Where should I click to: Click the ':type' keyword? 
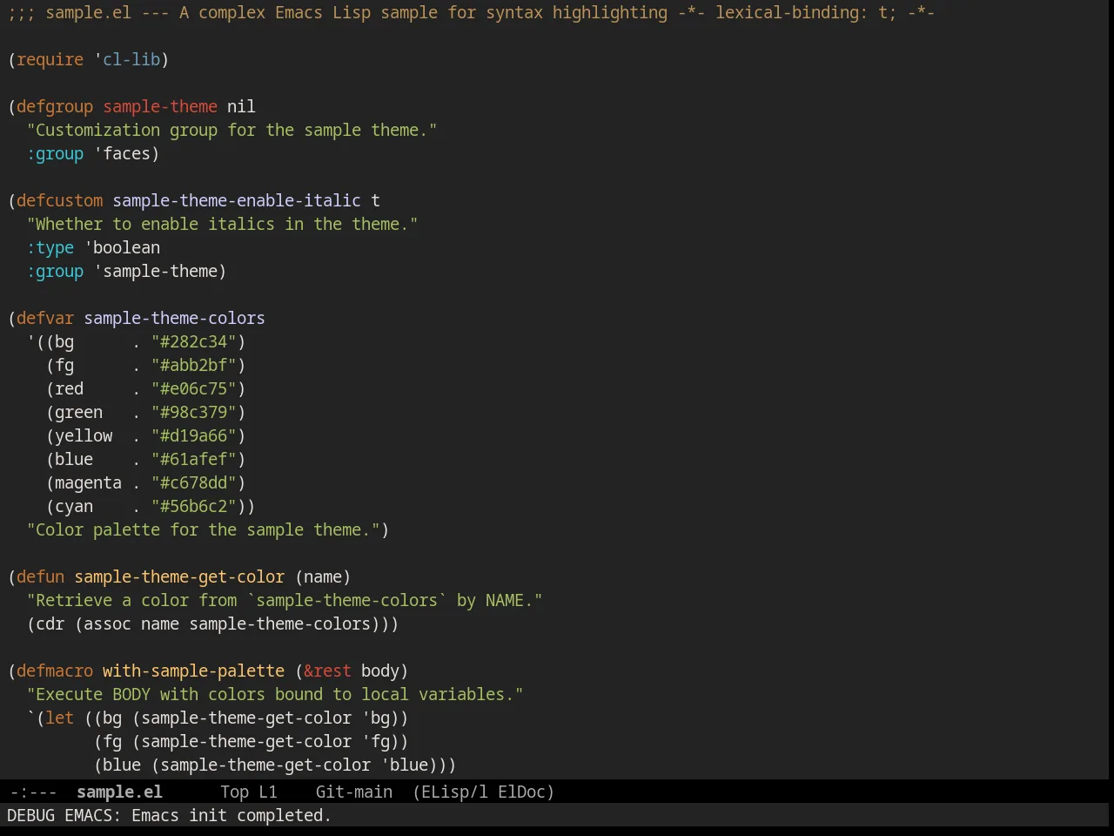tap(50, 247)
